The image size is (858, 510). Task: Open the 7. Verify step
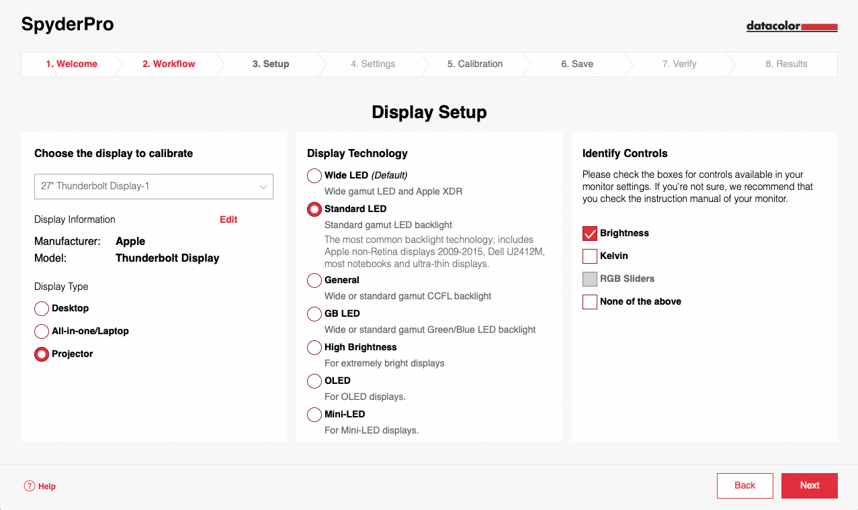(679, 64)
